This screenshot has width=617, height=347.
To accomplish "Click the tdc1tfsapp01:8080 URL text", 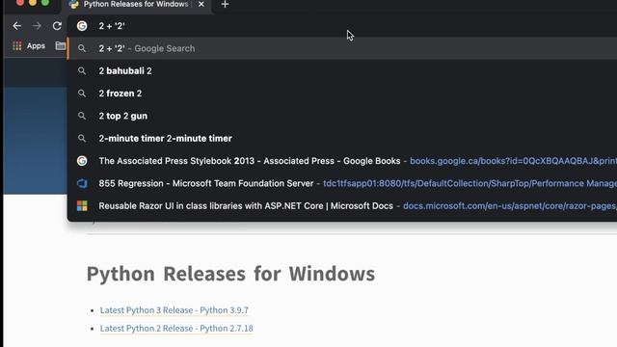I will point(469,183).
